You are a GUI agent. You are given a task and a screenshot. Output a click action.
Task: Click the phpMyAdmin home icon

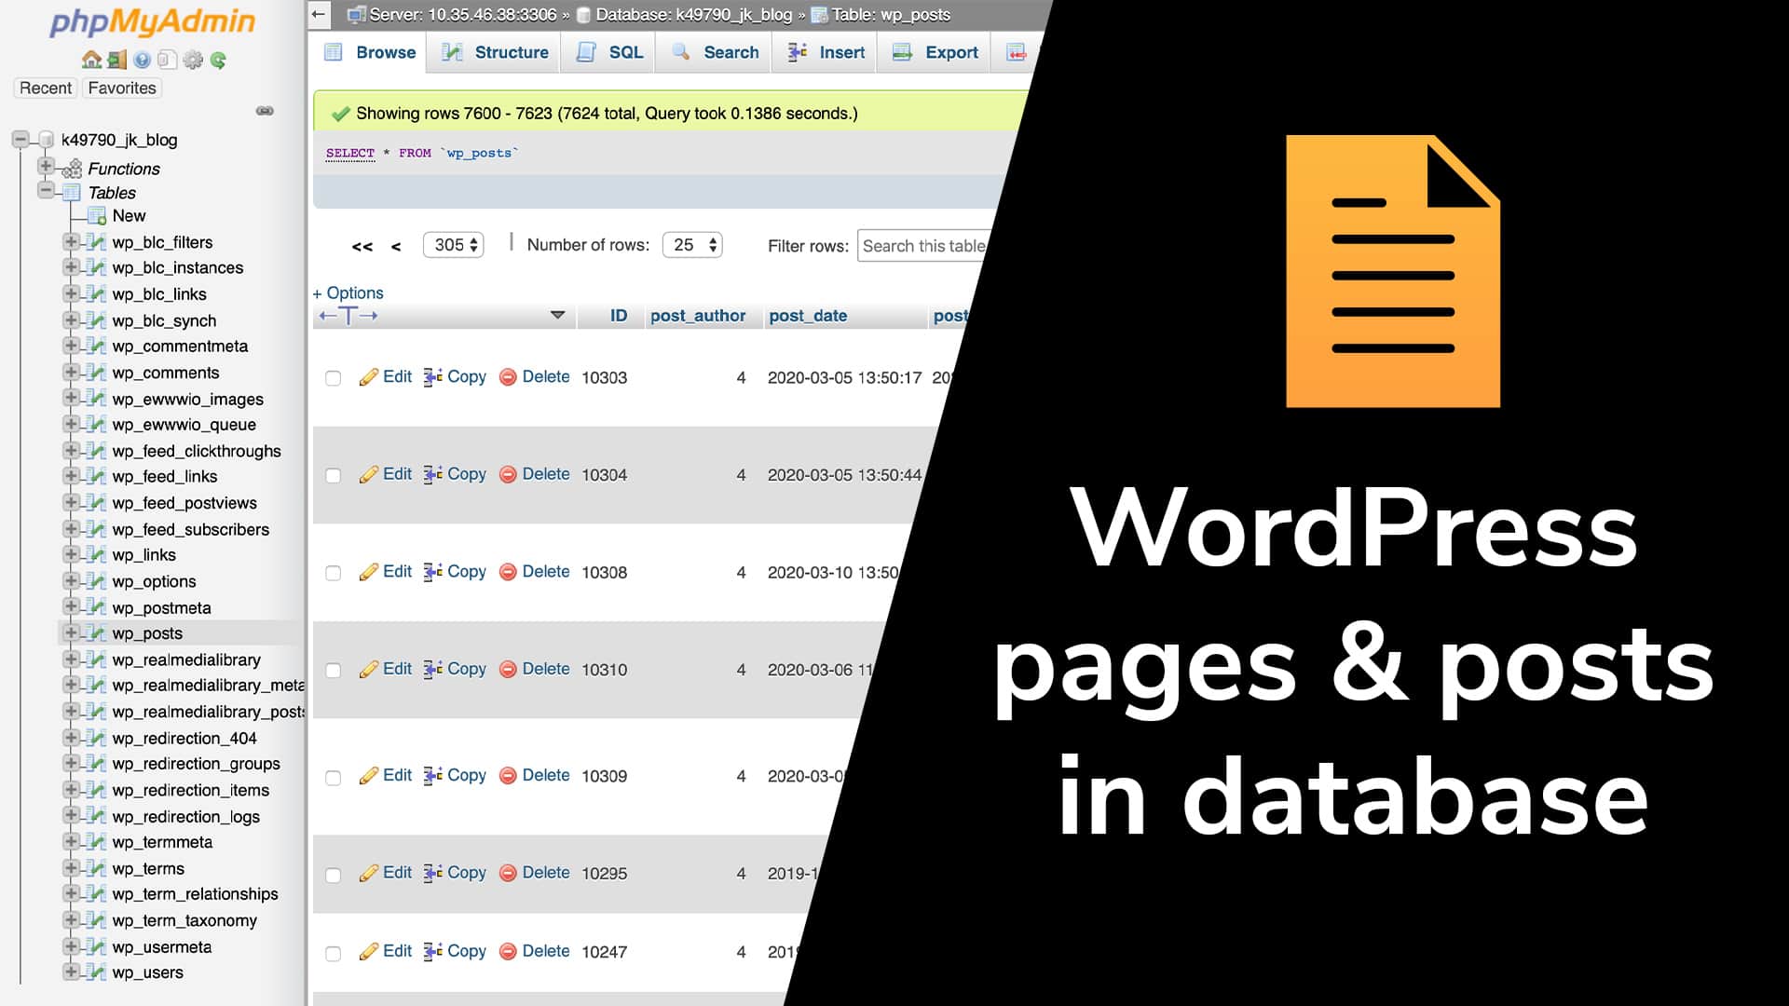(x=92, y=58)
